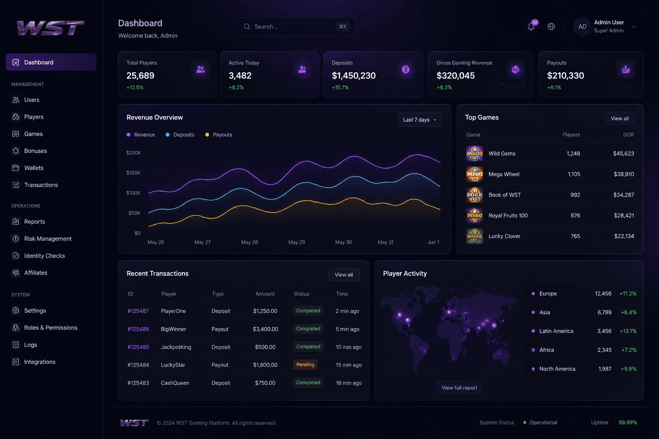Screen dimensions: 659x439
Task: Open the notifications bell icon
Action: click(531, 27)
